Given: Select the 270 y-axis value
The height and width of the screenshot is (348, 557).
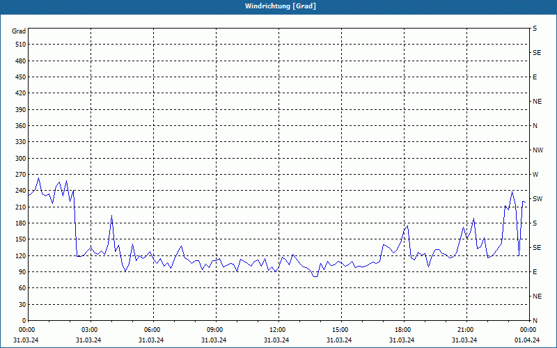Looking at the screenshot, I should pos(21,175).
